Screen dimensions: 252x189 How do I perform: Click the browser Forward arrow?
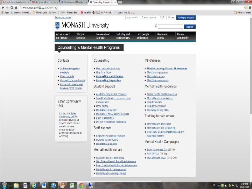[7, 8]
